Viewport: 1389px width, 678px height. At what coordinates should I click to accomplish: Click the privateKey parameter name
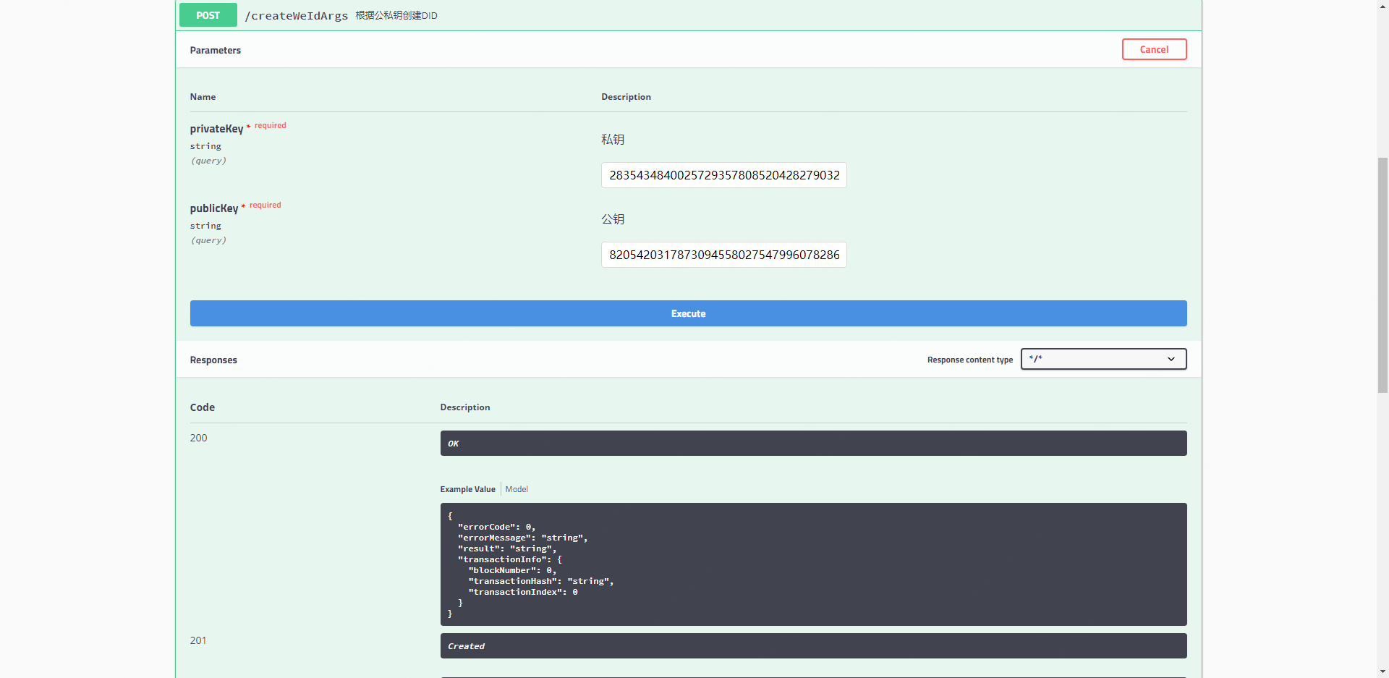click(216, 129)
